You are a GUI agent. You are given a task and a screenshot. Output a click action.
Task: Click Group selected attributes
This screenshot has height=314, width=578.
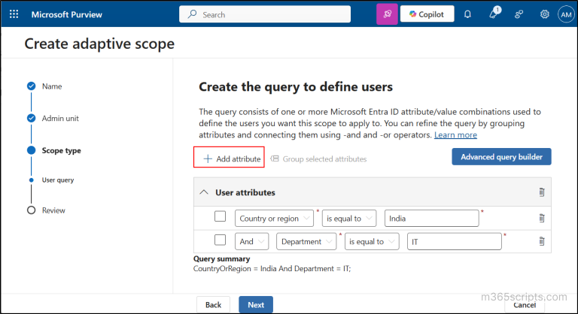coord(318,159)
